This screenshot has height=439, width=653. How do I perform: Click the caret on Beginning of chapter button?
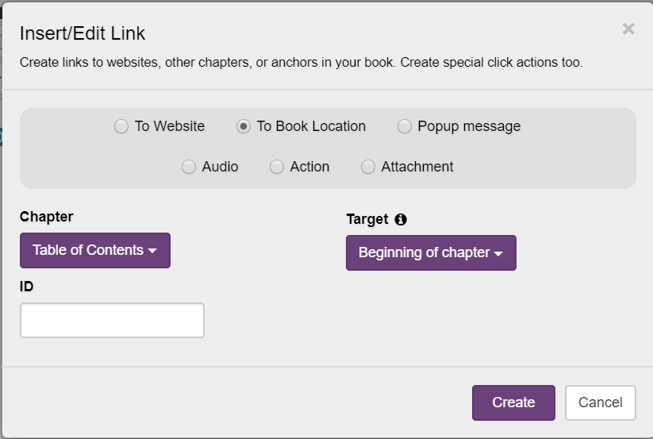click(498, 254)
